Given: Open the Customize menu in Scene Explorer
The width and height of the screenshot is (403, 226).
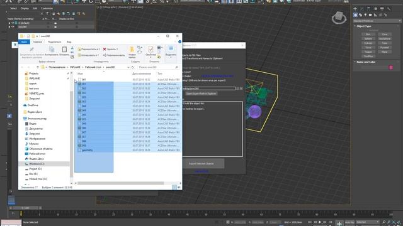Looking at the screenshot, I should pos(47,8).
